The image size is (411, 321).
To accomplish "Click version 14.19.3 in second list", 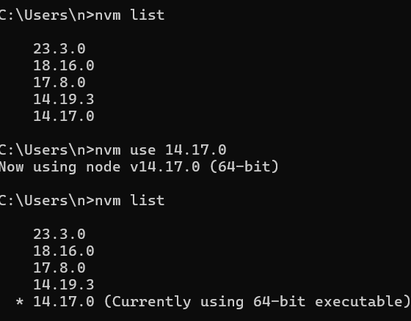I will point(64,284).
